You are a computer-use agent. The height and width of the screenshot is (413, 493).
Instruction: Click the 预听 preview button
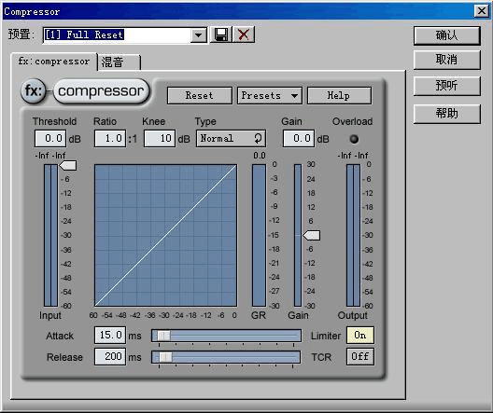[x=446, y=86]
